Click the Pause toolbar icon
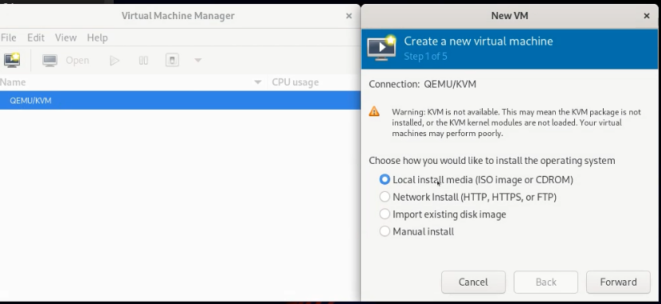661x304 pixels. point(143,60)
